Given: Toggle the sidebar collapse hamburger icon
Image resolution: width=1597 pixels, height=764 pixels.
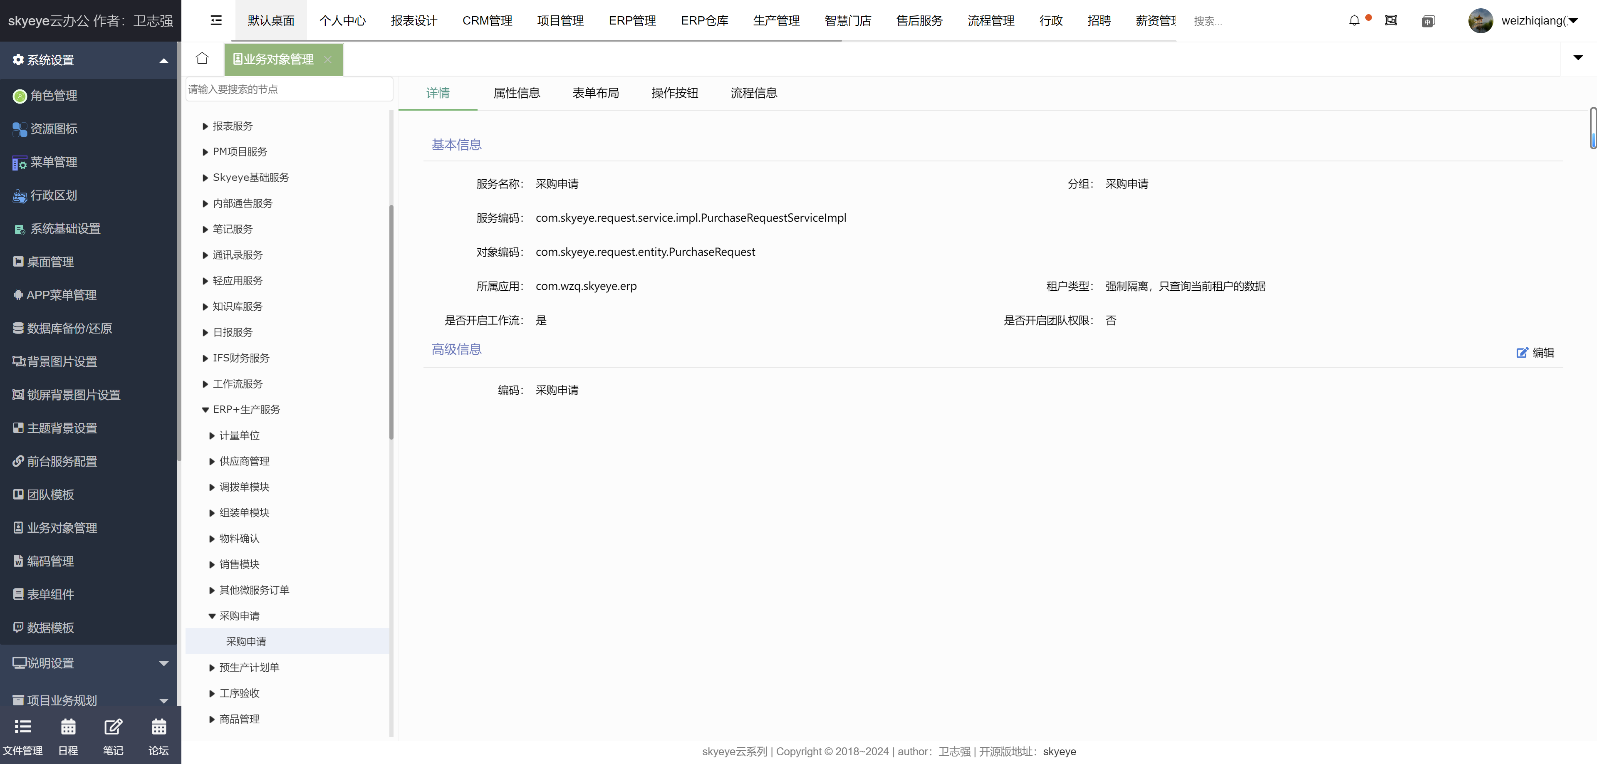Looking at the screenshot, I should coord(216,20).
